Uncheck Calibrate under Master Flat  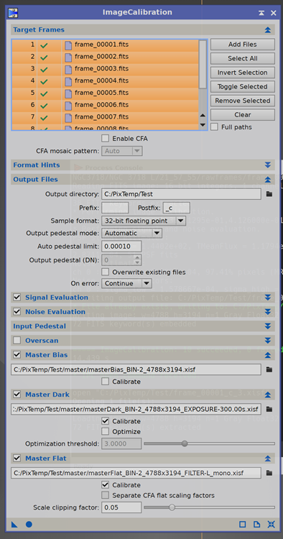106,484
